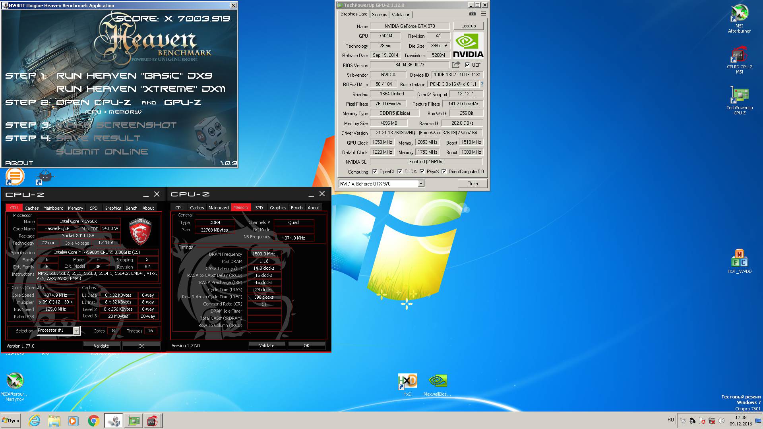Click RU language indicator

pos(671,419)
